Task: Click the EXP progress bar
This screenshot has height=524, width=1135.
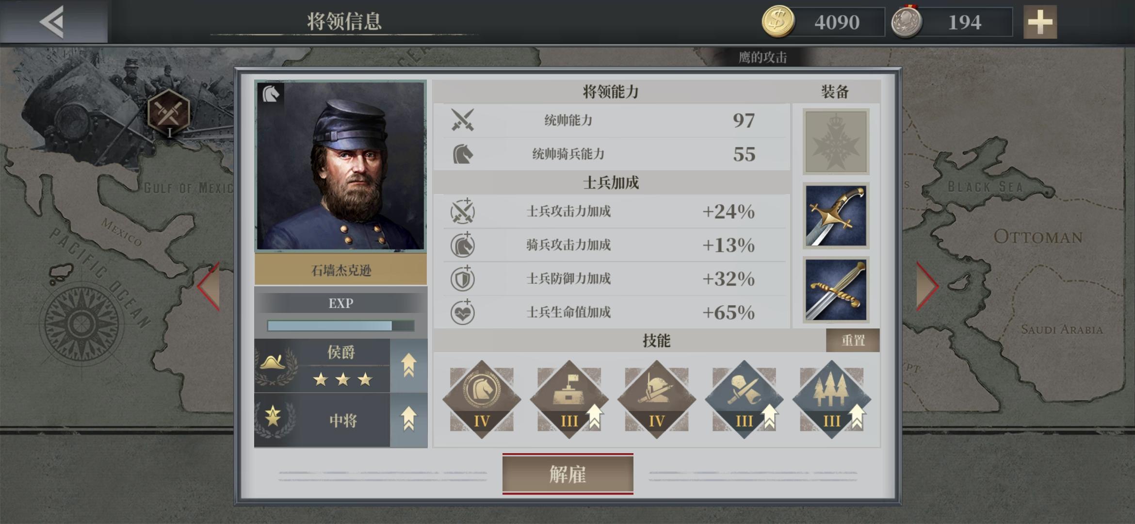Action: pyautogui.click(x=341, y=326)
